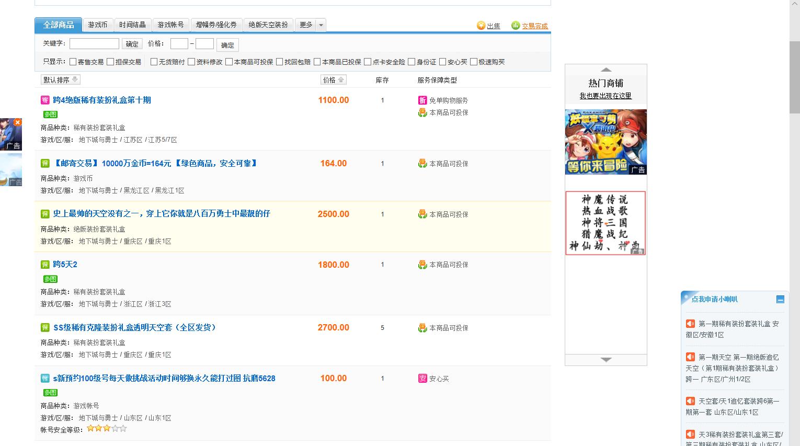Viewport: 800px width, 446px height.
Task: Click the 确定 keyword search button
Action: coord(131,43)
